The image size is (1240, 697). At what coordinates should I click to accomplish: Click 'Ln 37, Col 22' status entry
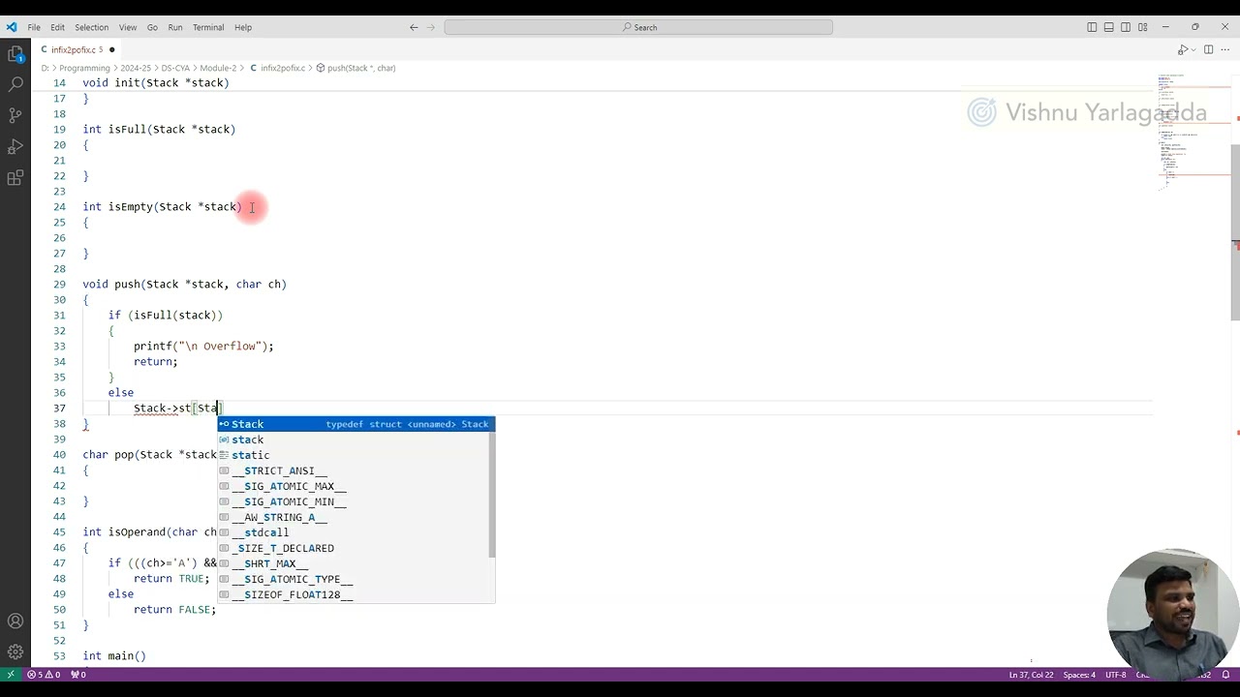[1031, 675]
